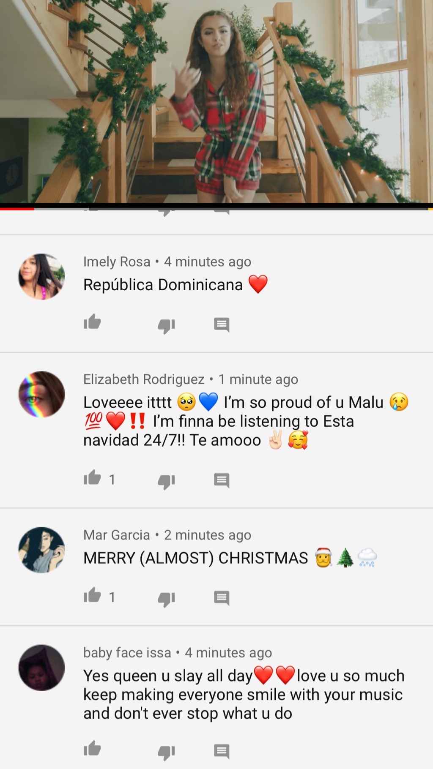This screenshot has width=433, height=769.
Task: Open Imely Rosa's profile picture
Action: point(41,277)
